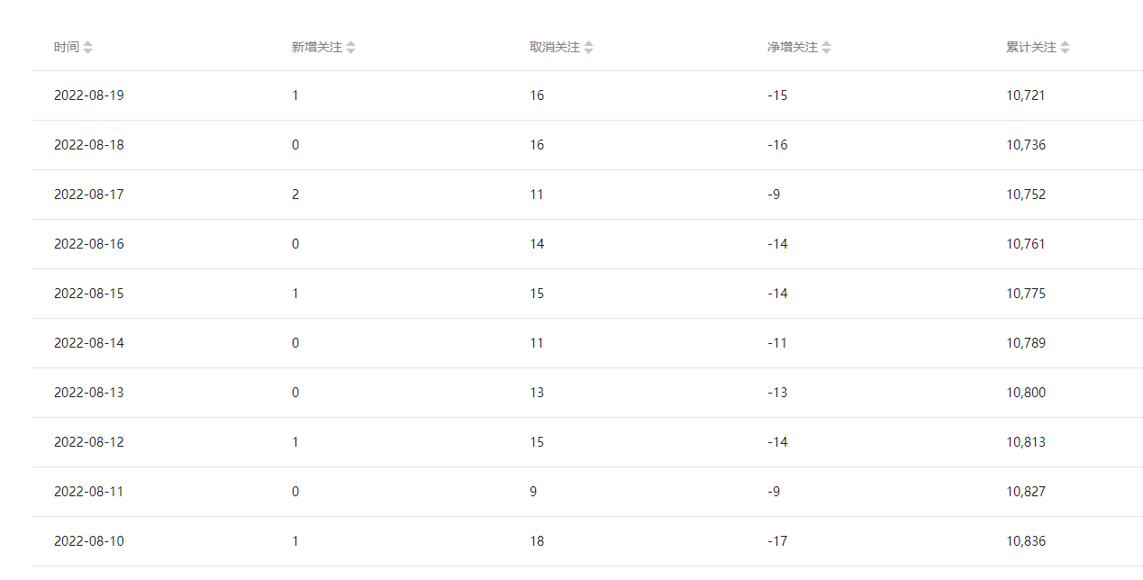Sort table using 累计关注 arrow icon
1143x580 pixels.
click(1065, 48)
